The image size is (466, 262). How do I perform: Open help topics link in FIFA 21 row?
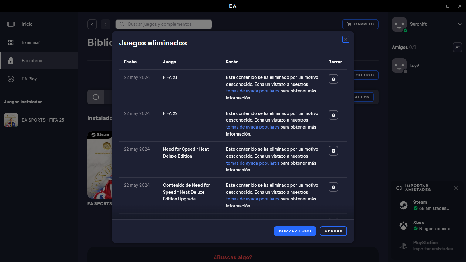tap(252, 91)
